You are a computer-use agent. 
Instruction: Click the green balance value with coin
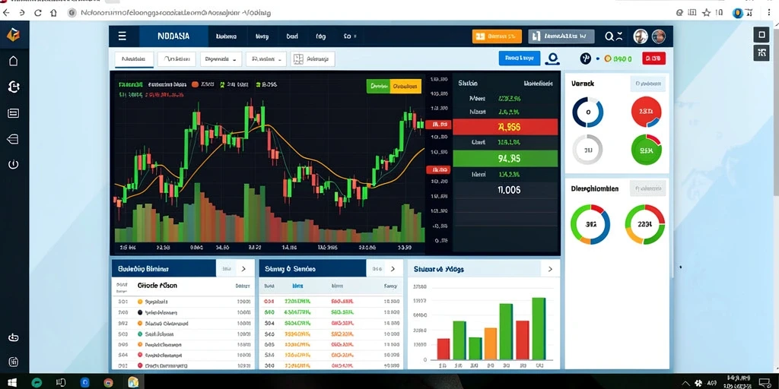(618, 59)
